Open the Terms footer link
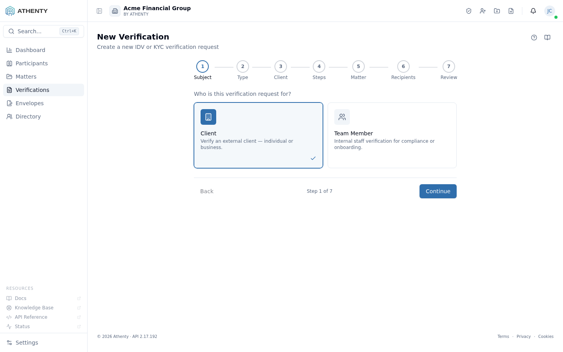This screenshot has width=563, height=352. click(503, 336)
